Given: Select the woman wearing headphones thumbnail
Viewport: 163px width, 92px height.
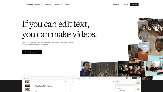Looking at the screenshot, I should pyautogui.click(x=132, y=68).
